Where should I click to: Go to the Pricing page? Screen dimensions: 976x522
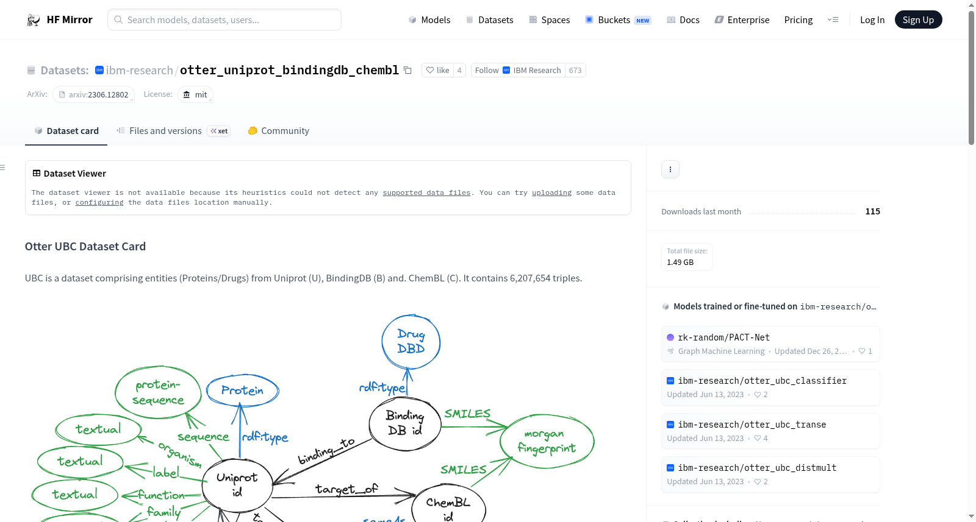[798, 19]
